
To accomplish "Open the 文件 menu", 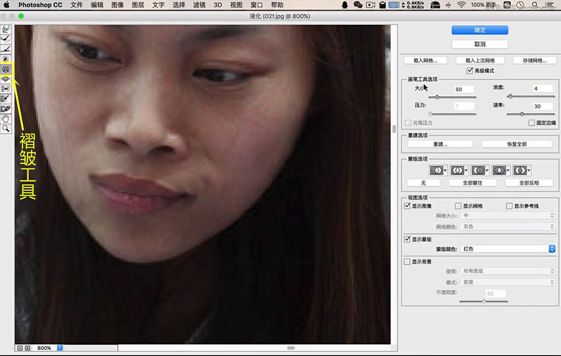I will pyautogui.click(x=76, y=4).
